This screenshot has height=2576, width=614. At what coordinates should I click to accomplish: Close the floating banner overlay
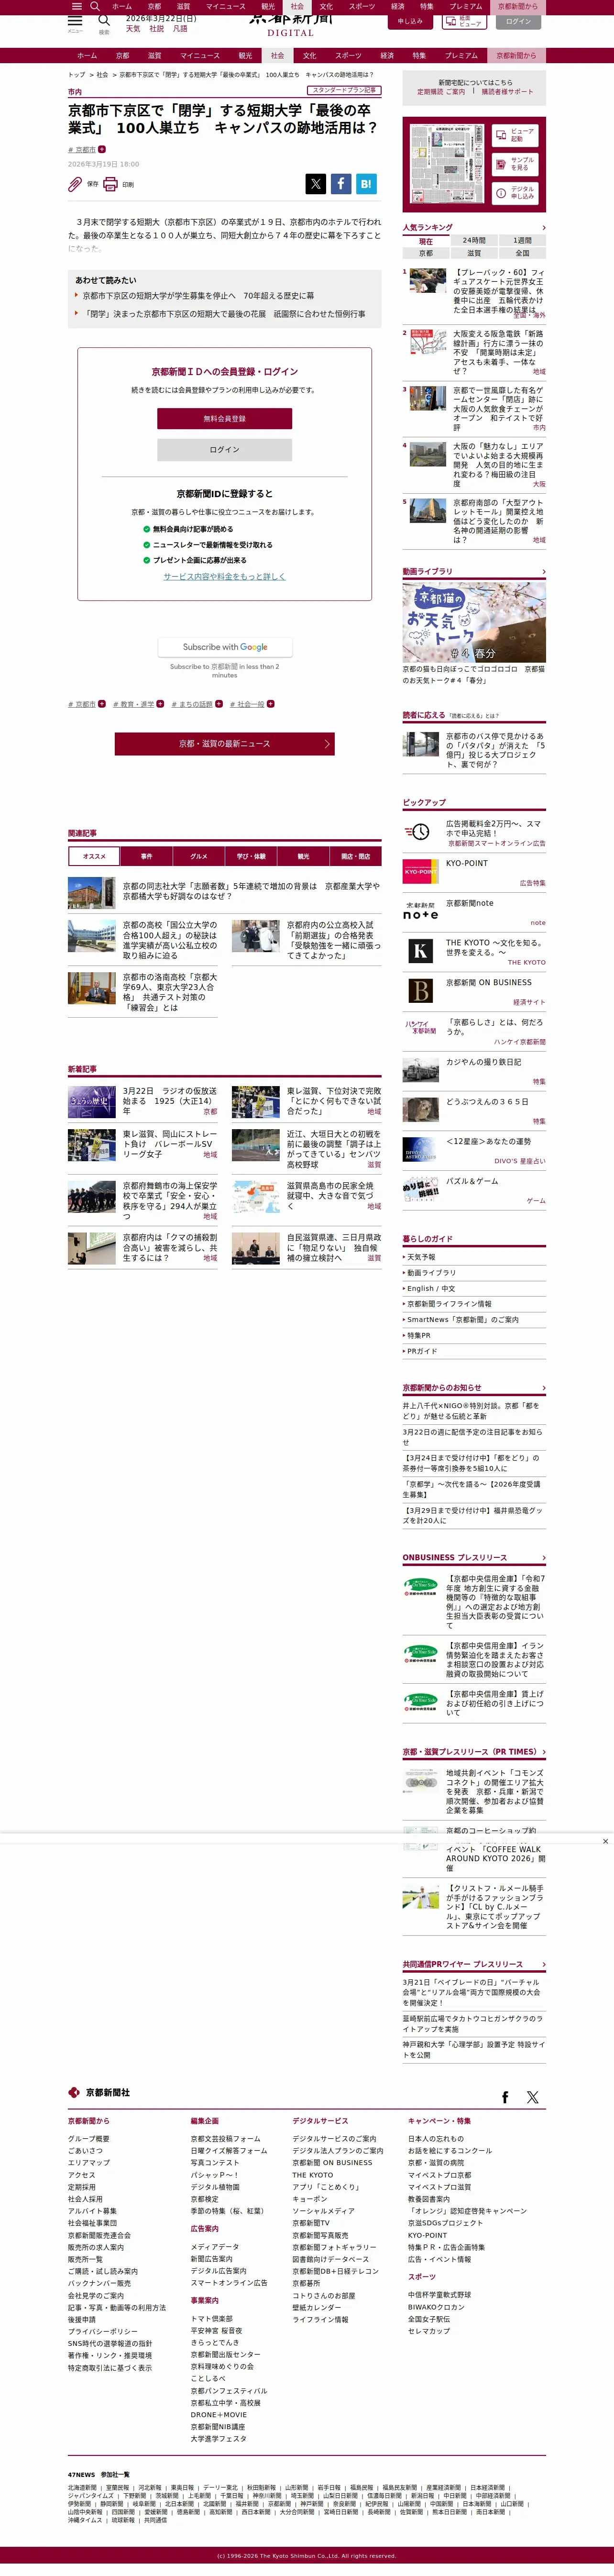click(605, 1841)
